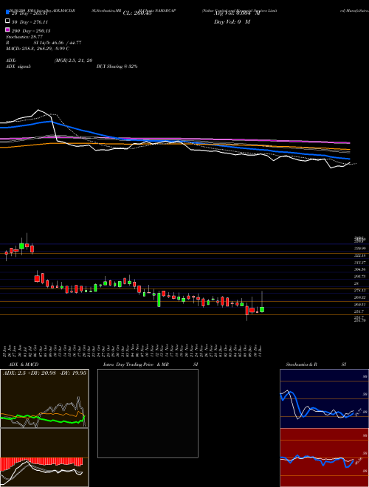Image resolution: width=369 pixels, height=487 pixels.
Task: Click the 304.56 price axis label
Action: [361, 269]
